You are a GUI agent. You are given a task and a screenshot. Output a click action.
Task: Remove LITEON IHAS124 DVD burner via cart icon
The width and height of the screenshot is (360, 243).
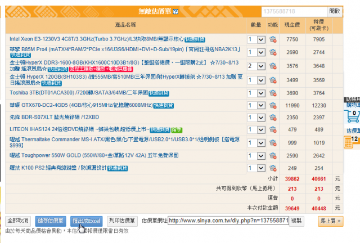tap(273, 129)
